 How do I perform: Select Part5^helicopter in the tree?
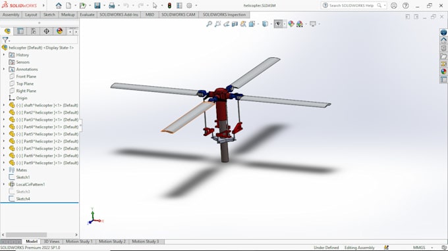pos(47,134)
